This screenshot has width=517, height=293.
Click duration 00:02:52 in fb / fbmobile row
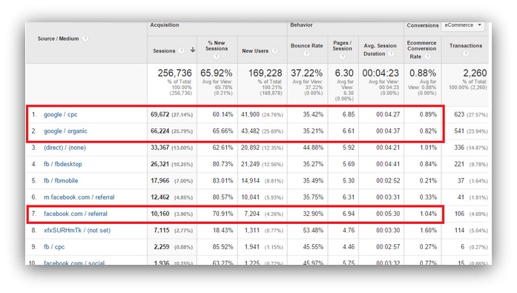pyautogui.click(x=388, y=180)
